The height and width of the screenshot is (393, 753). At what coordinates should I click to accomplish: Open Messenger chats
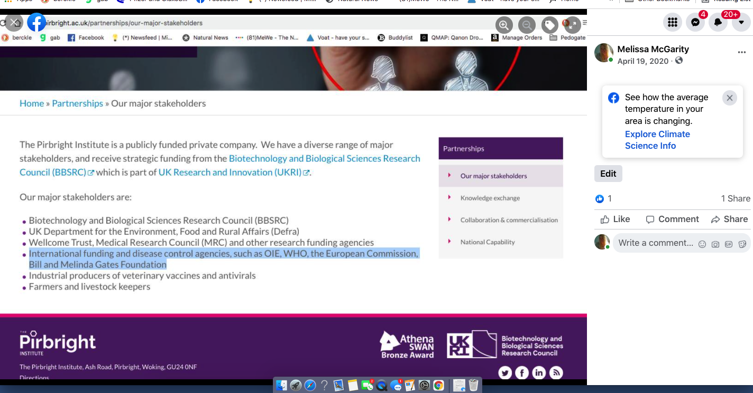tap(695, 22)
